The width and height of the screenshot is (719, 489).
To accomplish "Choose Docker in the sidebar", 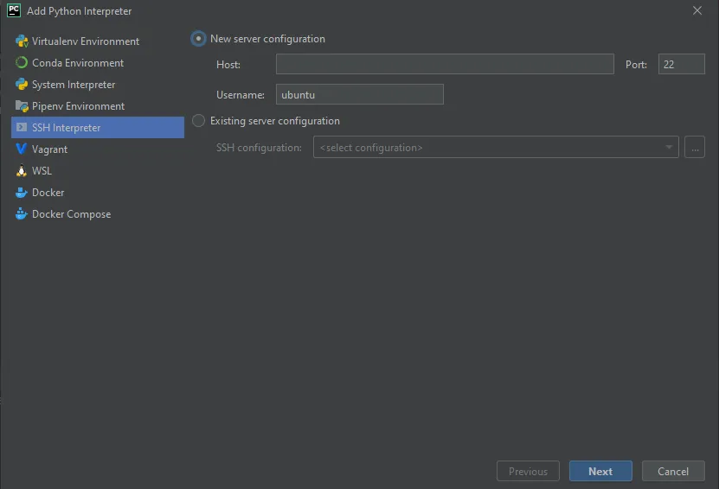I will coord(98,193).
